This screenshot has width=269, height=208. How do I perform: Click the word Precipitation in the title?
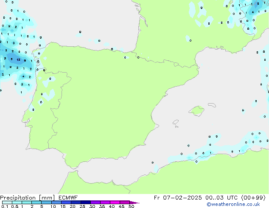click(18, 198)
